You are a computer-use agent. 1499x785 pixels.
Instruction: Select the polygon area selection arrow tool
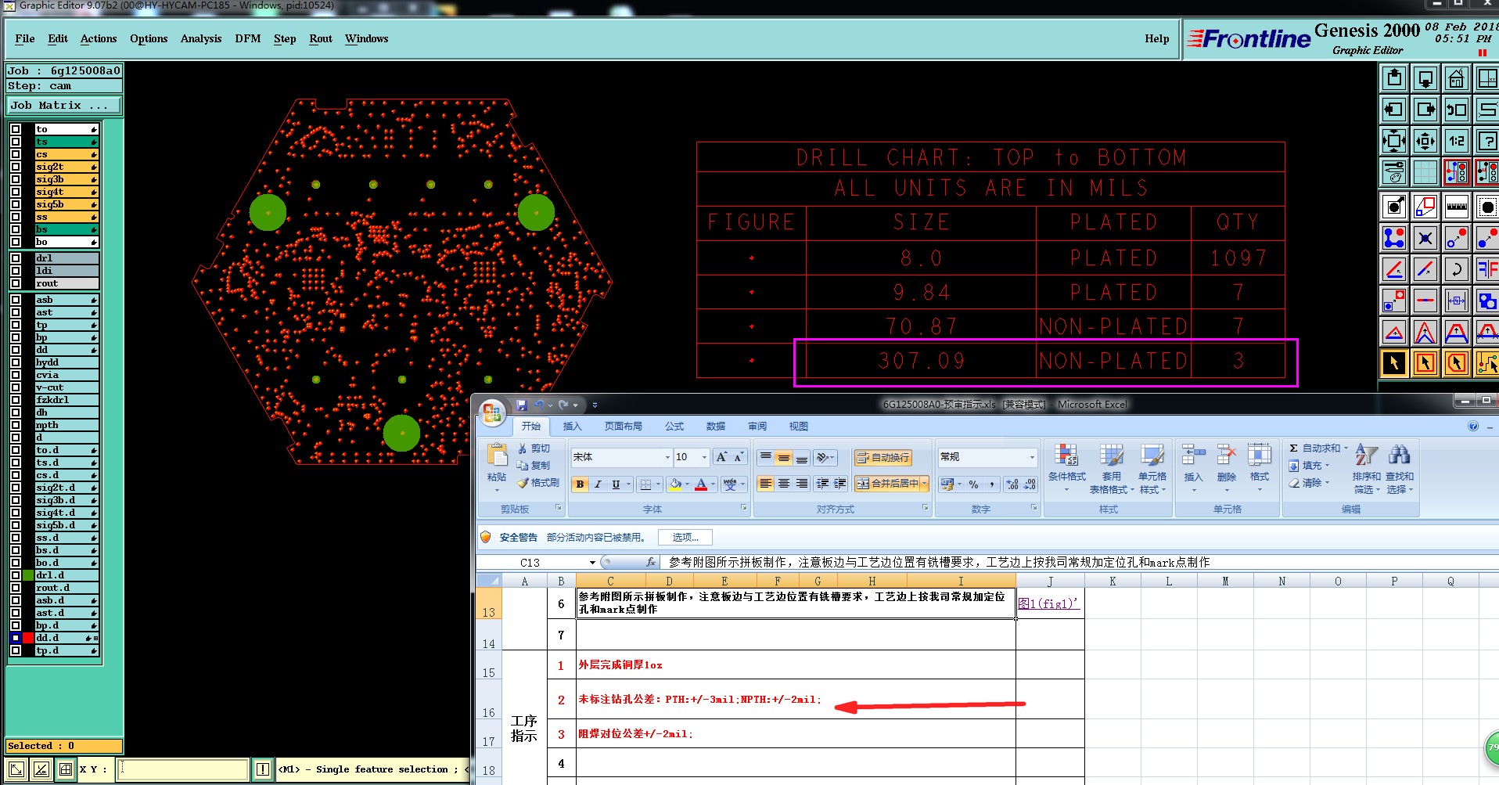(x=1456, y=363)
